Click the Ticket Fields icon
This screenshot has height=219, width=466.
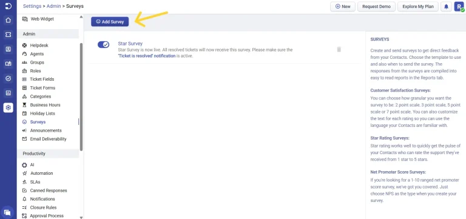click(24, 79)
